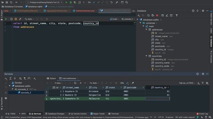Commit changes with the Git green checkmark
Image resolution: width=213 pixels, height=119 pixels.
click(99, 2)
